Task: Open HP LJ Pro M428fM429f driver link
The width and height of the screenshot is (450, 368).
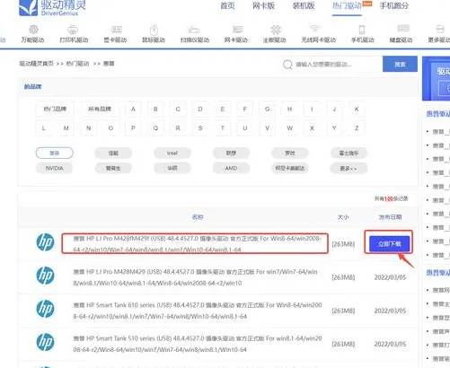Action: point(197,244)
